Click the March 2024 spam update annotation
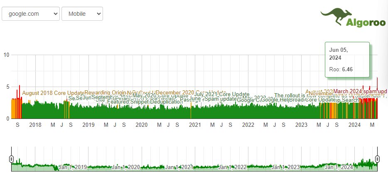The width and height of the screenshot is (388, 179). (x=360, y=91)
